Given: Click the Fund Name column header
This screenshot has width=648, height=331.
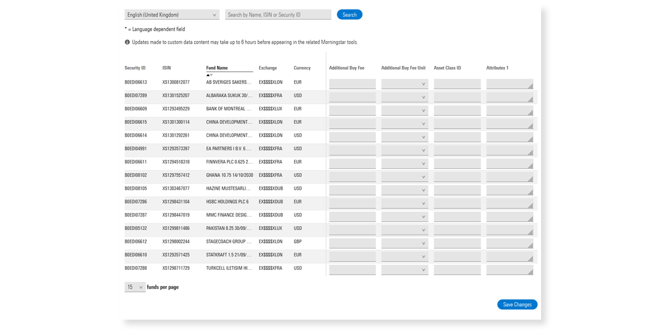Looking at the screenshot, I should coord(217,68).
